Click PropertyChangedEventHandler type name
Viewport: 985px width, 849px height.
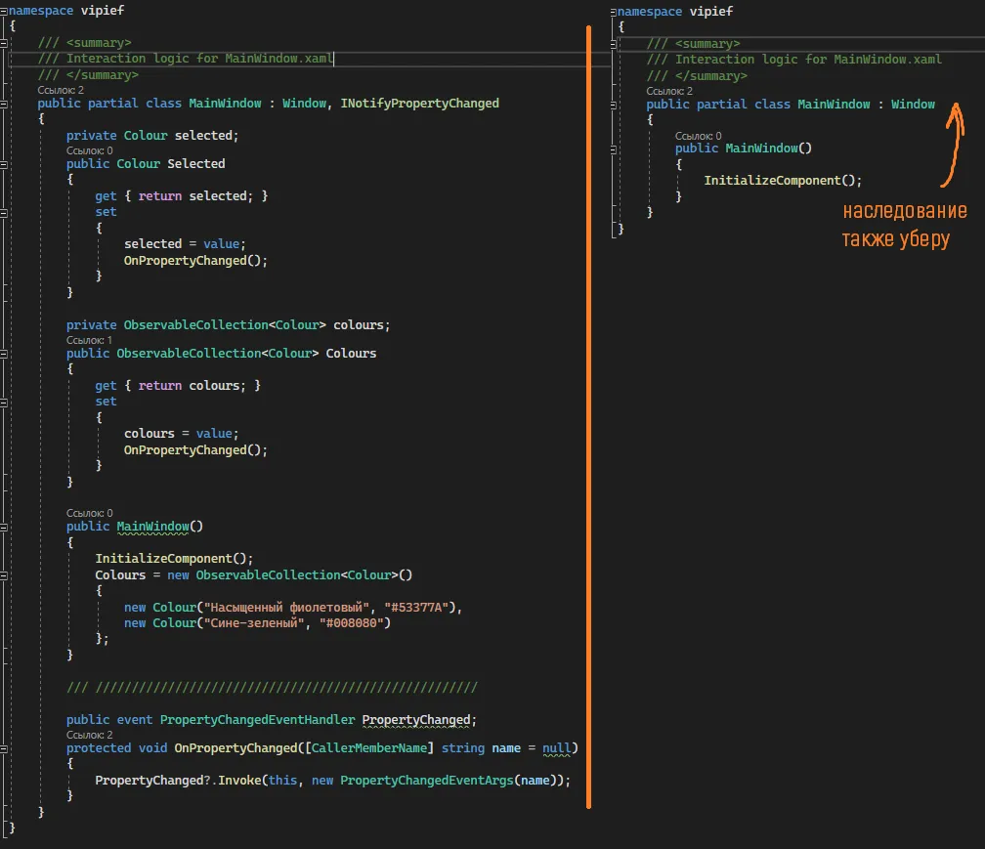pos(258,720)
